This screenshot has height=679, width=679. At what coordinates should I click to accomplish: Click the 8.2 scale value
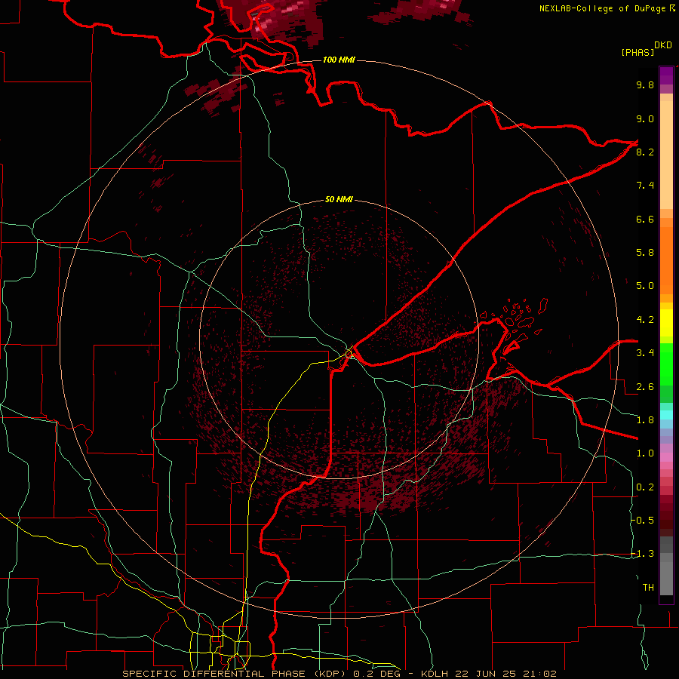[x=645, y=152]
